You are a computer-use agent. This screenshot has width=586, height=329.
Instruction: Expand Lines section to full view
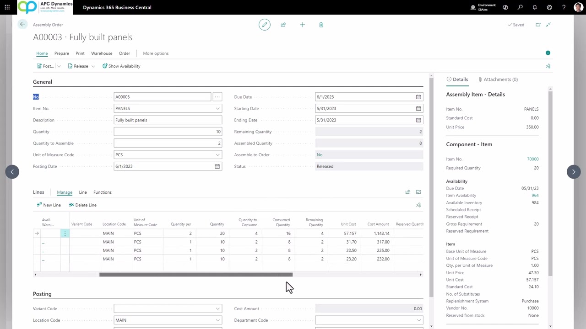point(418,192)
